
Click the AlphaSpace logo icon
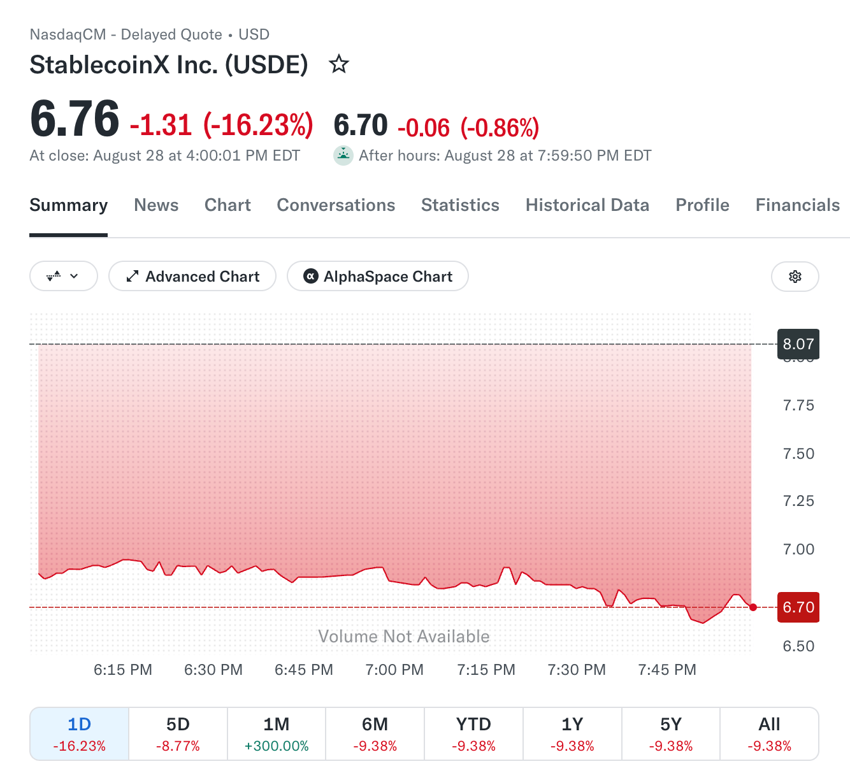pyautogui.click(x=311, y=277)
